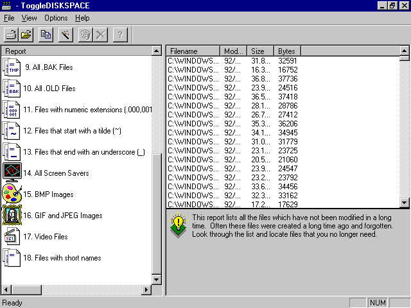Click the BMP Images paint palette icon

pyautogui.click(x=12, y=194)
